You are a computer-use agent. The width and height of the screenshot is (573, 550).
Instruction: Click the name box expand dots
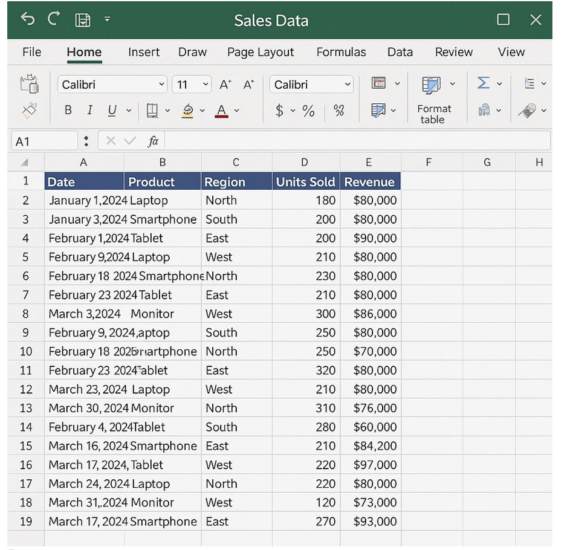click(86, 141)
